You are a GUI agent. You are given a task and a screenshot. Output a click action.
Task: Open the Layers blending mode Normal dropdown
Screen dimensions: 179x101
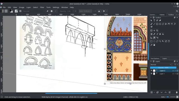click(161, 65)
